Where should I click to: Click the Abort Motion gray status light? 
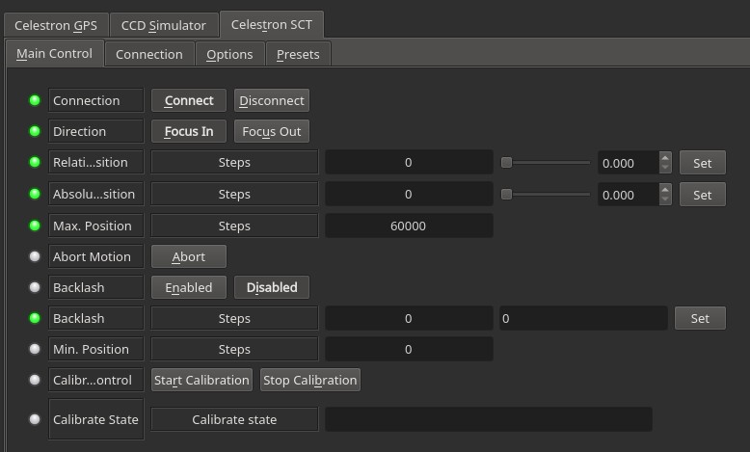[35, 256]
